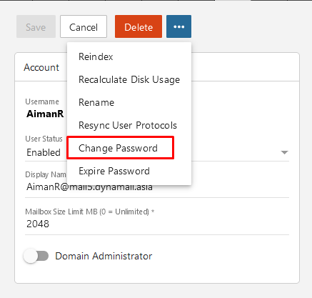Viewport: 312px width, 298px height.
Task: Select the Rename menu item
Action: (96, 102)
